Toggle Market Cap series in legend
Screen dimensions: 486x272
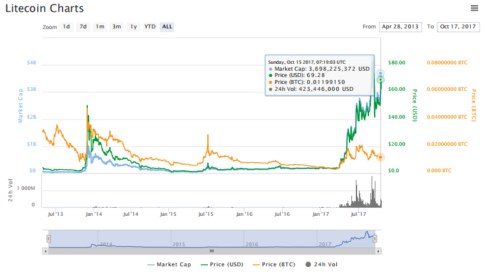(169, 264)
